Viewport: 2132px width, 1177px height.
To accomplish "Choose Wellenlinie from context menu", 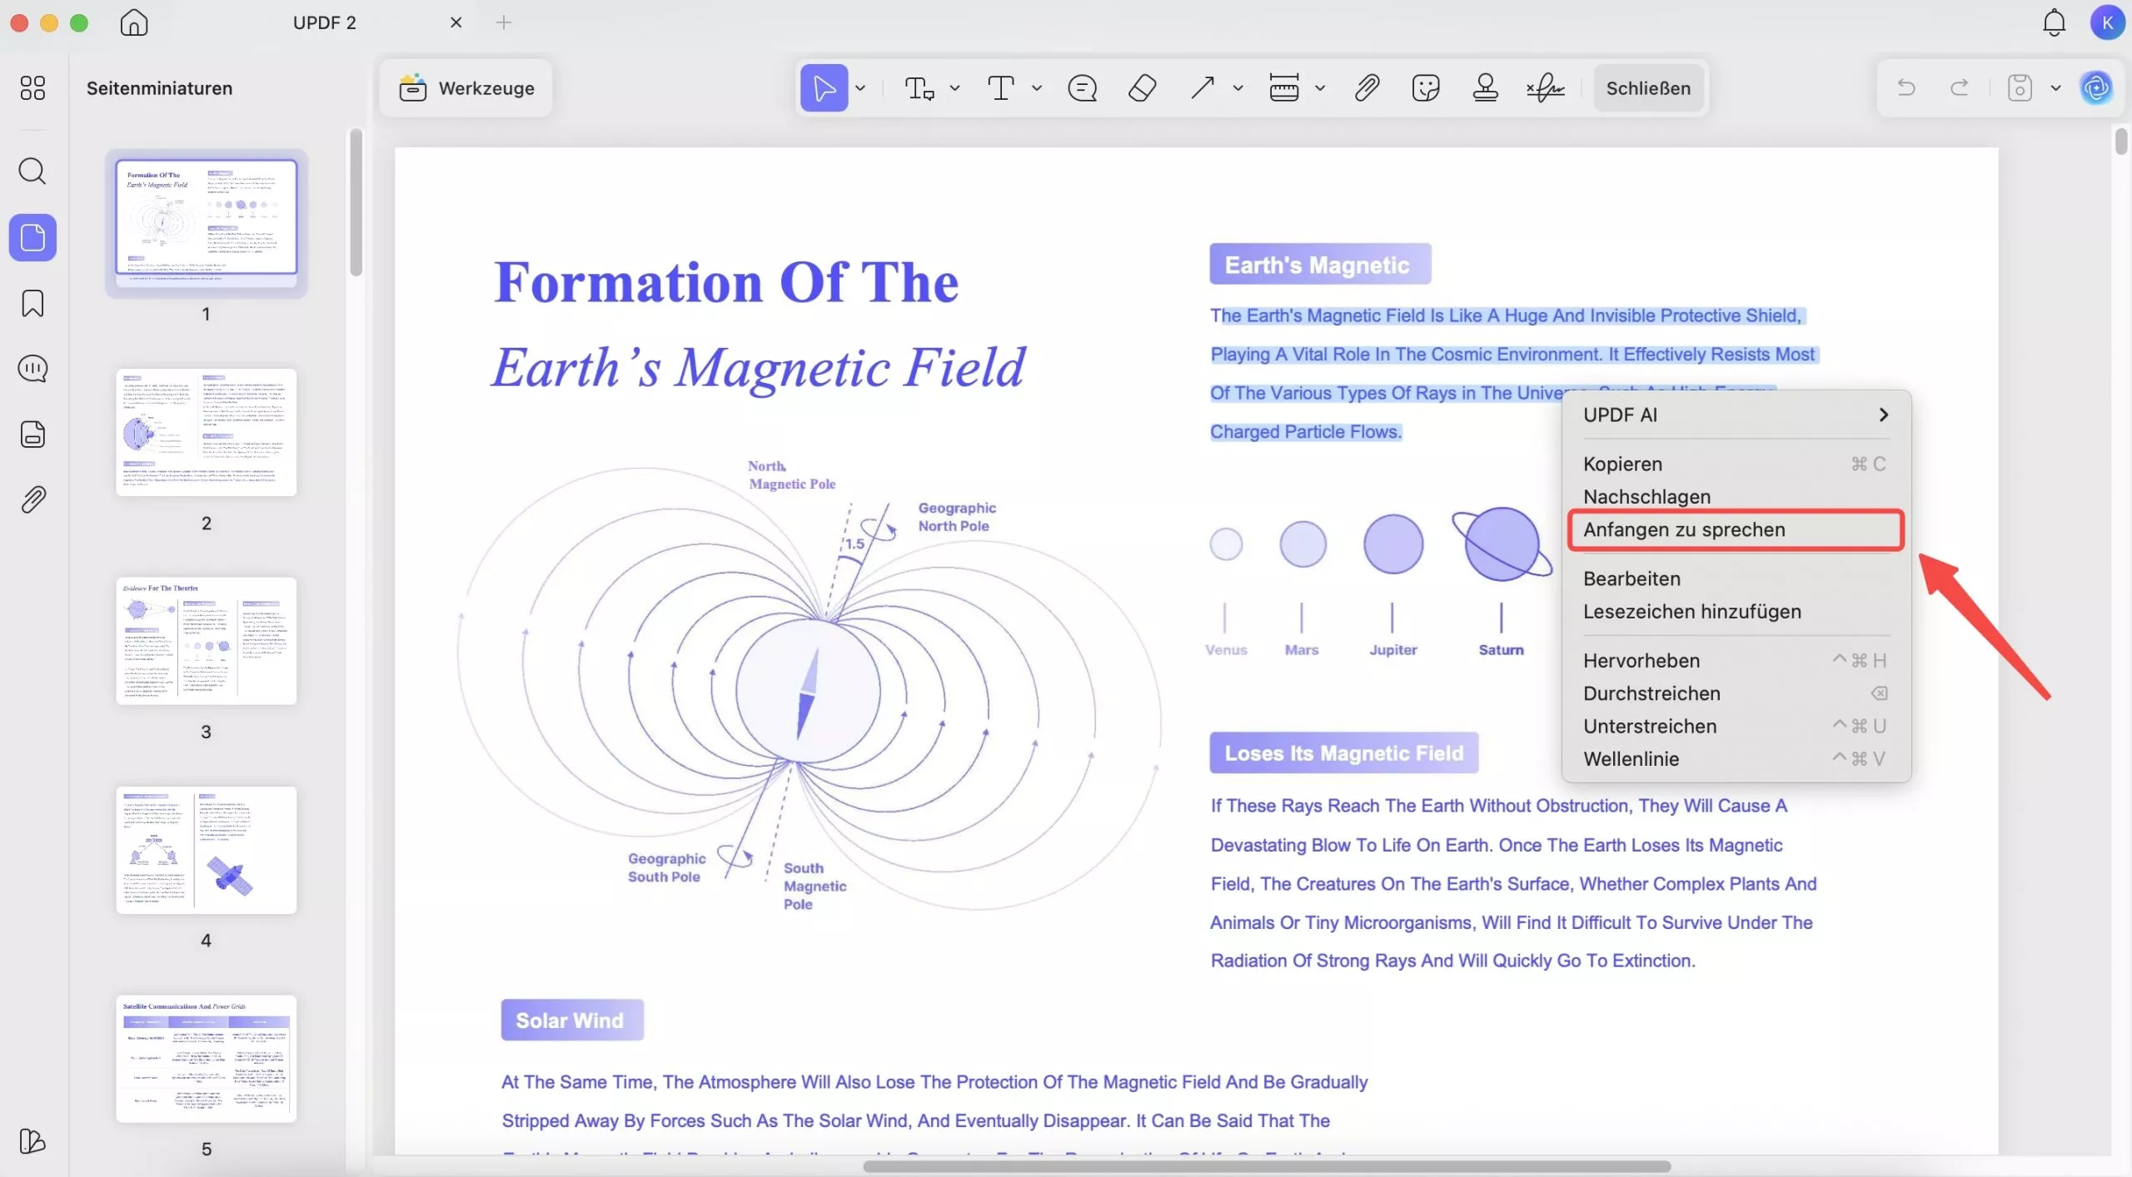I will pos(1736,758).
